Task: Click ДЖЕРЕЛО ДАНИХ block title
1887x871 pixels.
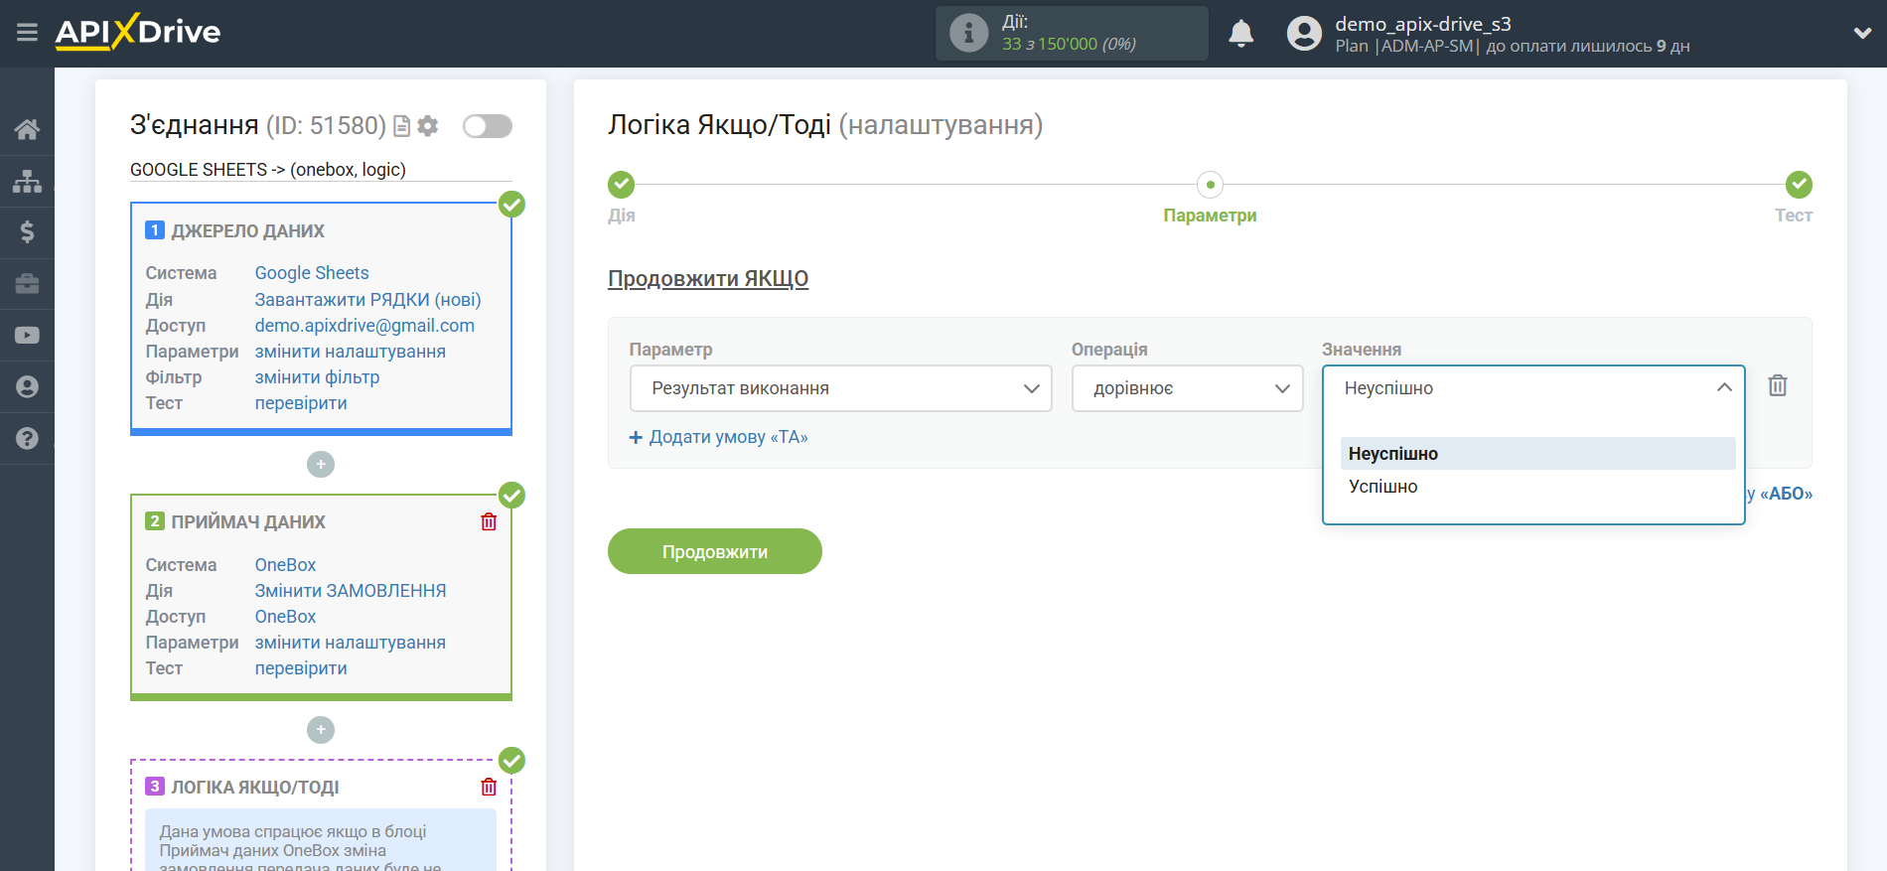Action: pyautogui.click(x=248, y=231)
